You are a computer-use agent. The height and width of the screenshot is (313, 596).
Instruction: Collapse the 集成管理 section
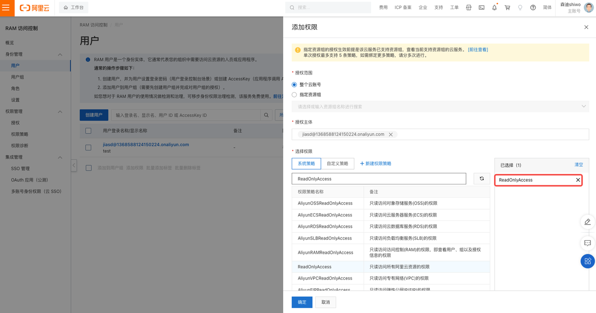click(60, 157)
